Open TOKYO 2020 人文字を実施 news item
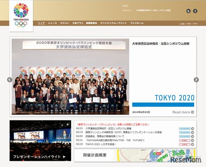 pos(101,144)
